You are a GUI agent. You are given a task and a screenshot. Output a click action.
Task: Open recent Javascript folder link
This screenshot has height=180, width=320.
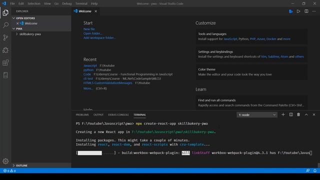90,65
